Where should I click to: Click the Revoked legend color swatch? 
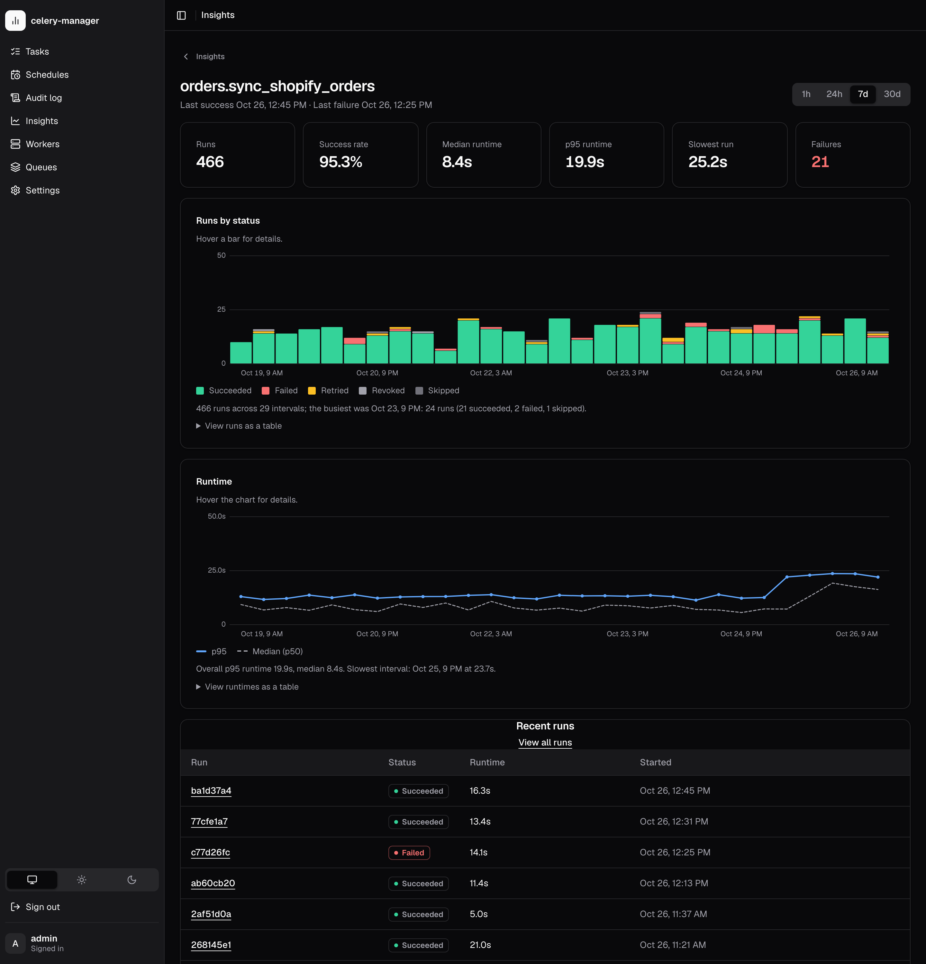click(x=363, y=390)
